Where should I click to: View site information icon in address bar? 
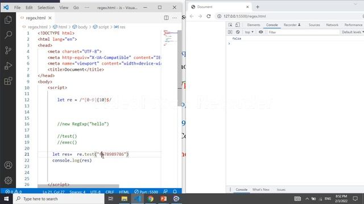(x=219, y=16)
